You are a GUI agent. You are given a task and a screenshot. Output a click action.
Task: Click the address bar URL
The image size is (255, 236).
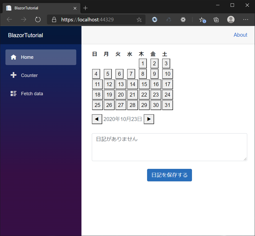click(87, 20)
